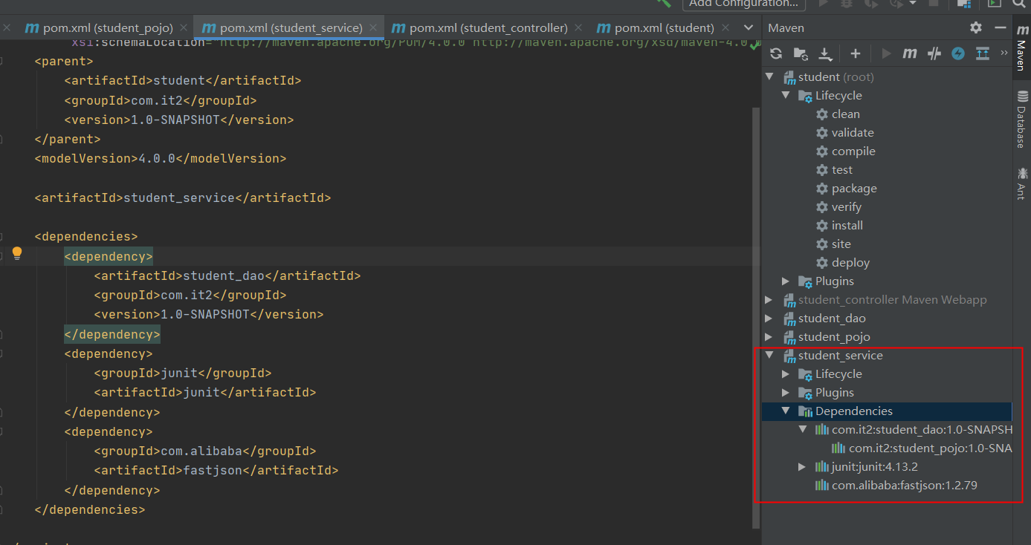Click the student_dao artifactId line in editor
1031x545 pixels.
227,275
